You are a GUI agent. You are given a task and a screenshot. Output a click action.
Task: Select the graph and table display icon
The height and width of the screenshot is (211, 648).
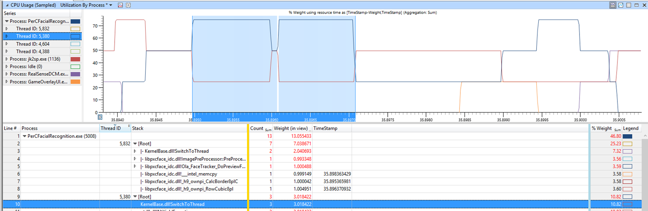point(613,5)
